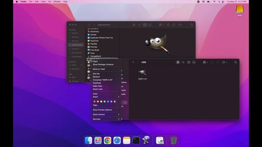Open the Action menu in Applications window
Image resolution: width=262 pixels, height=147 pixels.
coord(181,25)
